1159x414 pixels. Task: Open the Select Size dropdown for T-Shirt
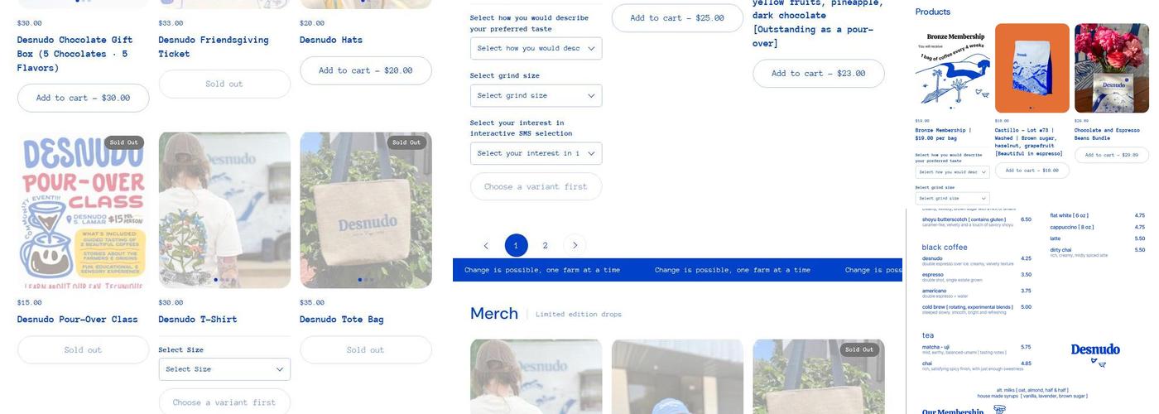pyautogui.click(x=224, y=369)
